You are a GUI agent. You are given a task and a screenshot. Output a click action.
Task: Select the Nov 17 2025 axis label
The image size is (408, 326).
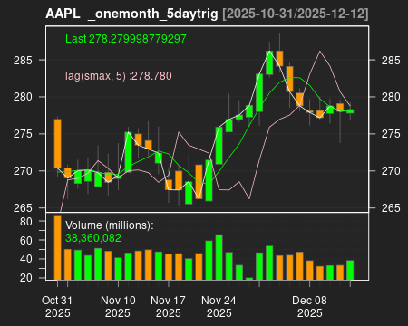point(168,307)
